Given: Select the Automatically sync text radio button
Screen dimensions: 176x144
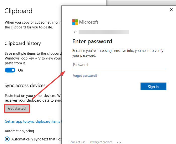Looking at the screenshot, I should pyautogui.click(x=8, y=139).
